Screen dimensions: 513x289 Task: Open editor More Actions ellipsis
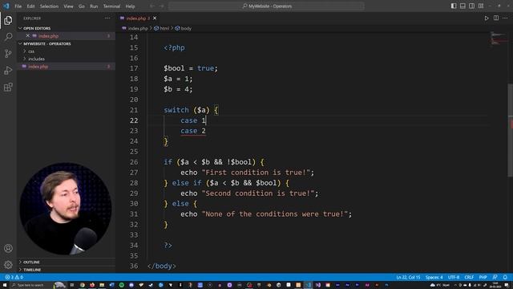(x=505, y=18)
